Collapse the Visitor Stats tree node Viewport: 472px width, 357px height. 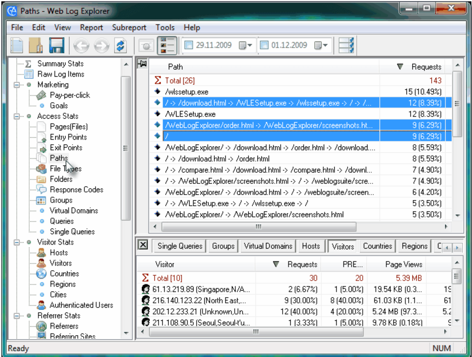tap(17, 242)
